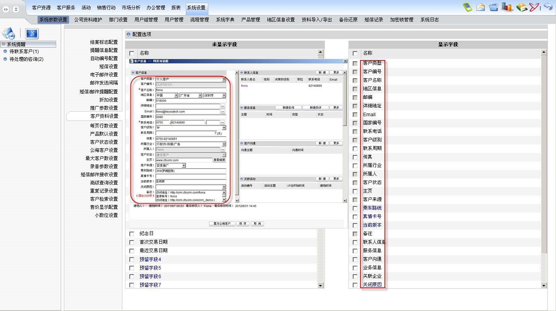The image size is (556, 311).
Task: Click the 显示字段 column header
Action: (448, 45)
